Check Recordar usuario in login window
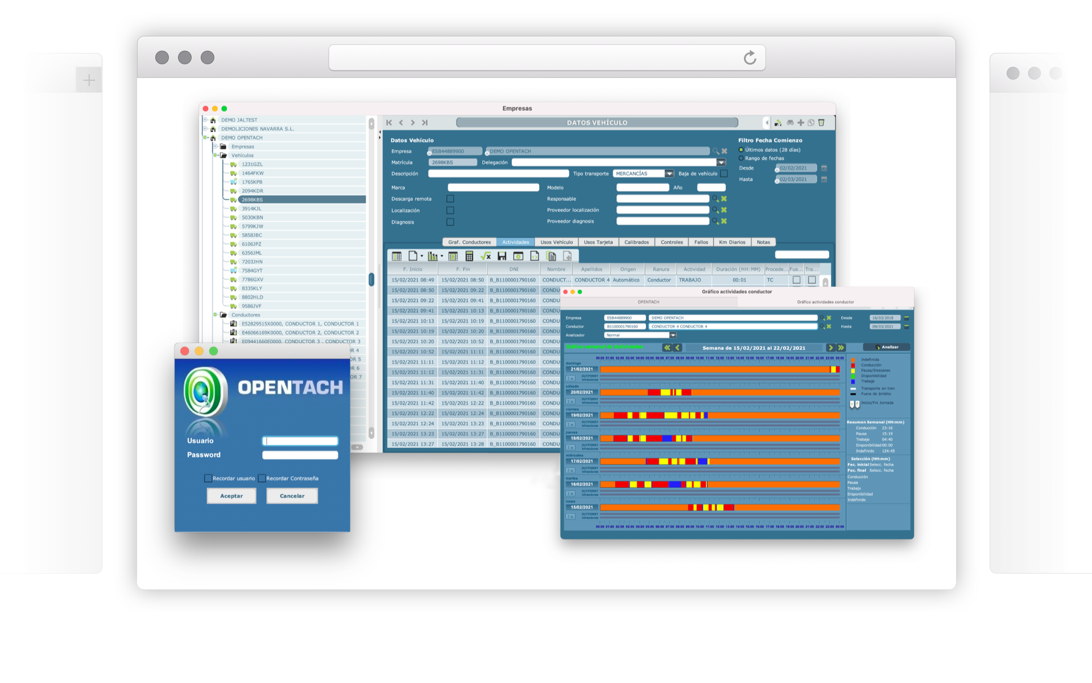 pos(208,478)
